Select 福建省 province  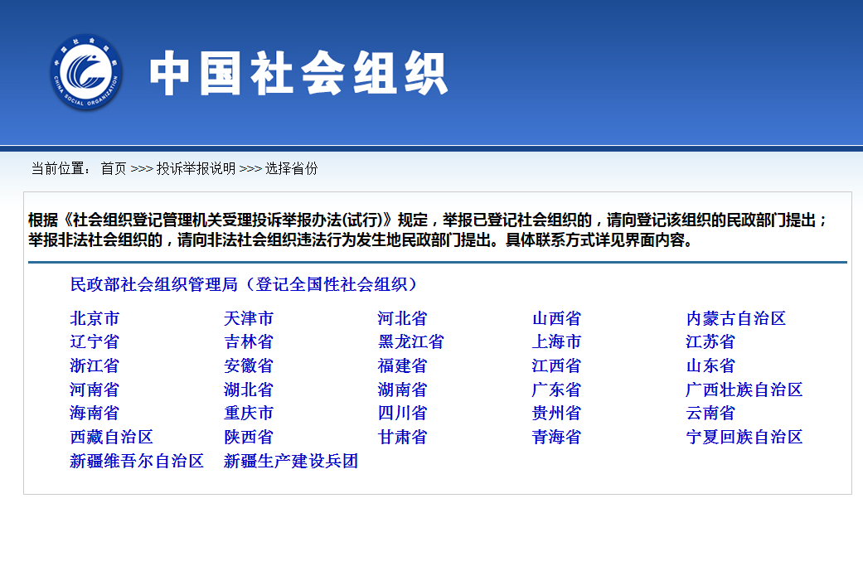(x=402, y=365)
